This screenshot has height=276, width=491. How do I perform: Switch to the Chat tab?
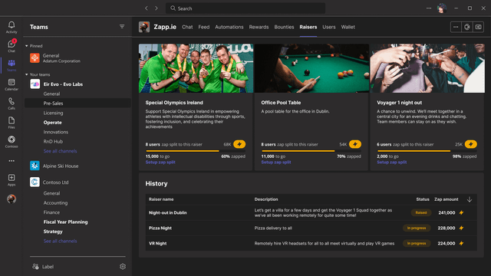point(187,28)
